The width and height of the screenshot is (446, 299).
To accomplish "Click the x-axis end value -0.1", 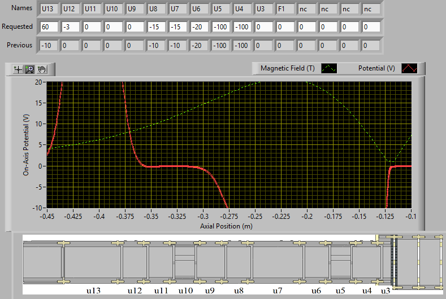I will [410, 217].
